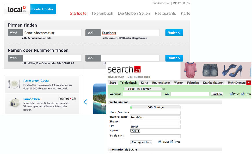Click the local.ch logo
Screen dimensions: 252x154
[17, 9]
